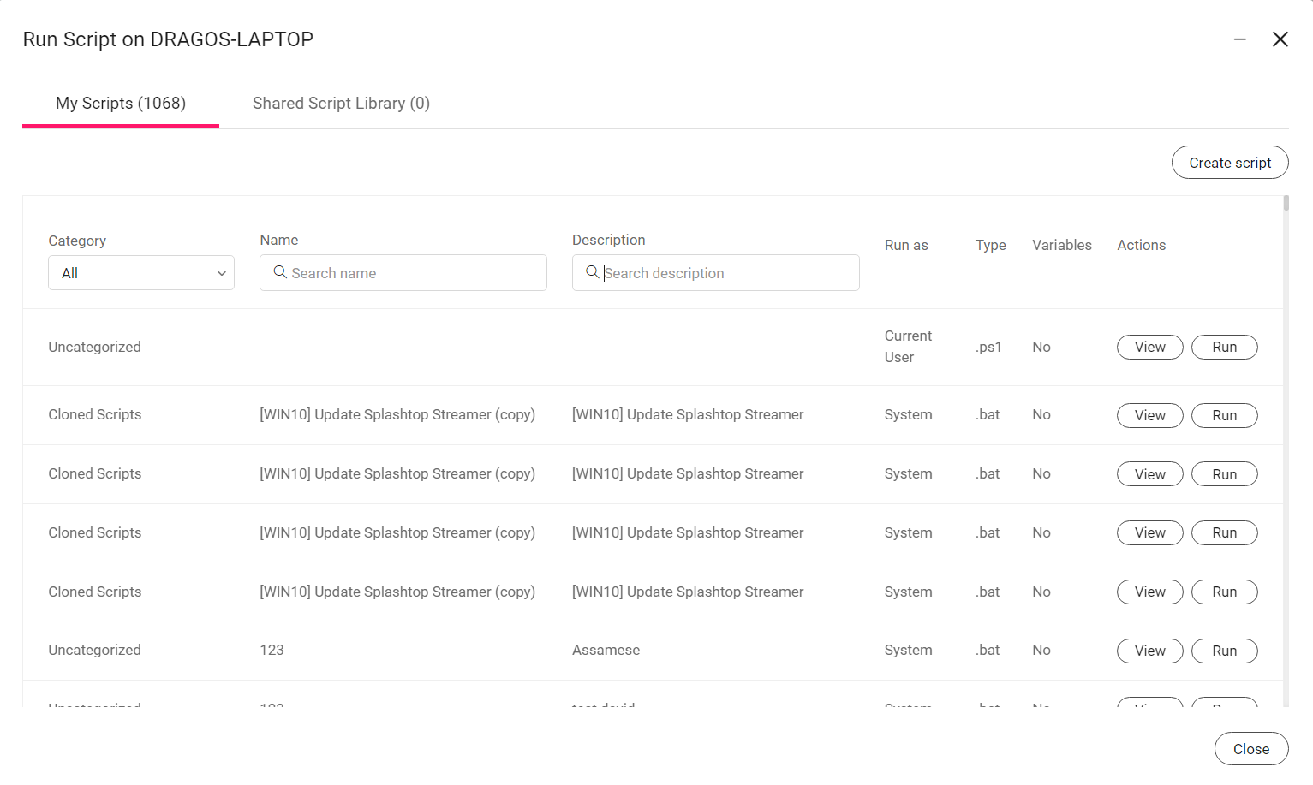Image resolution: width=1313 pixels, height=785 pixels.
Task: Switch to the My Scripts tab
Action: click(121, 104)
